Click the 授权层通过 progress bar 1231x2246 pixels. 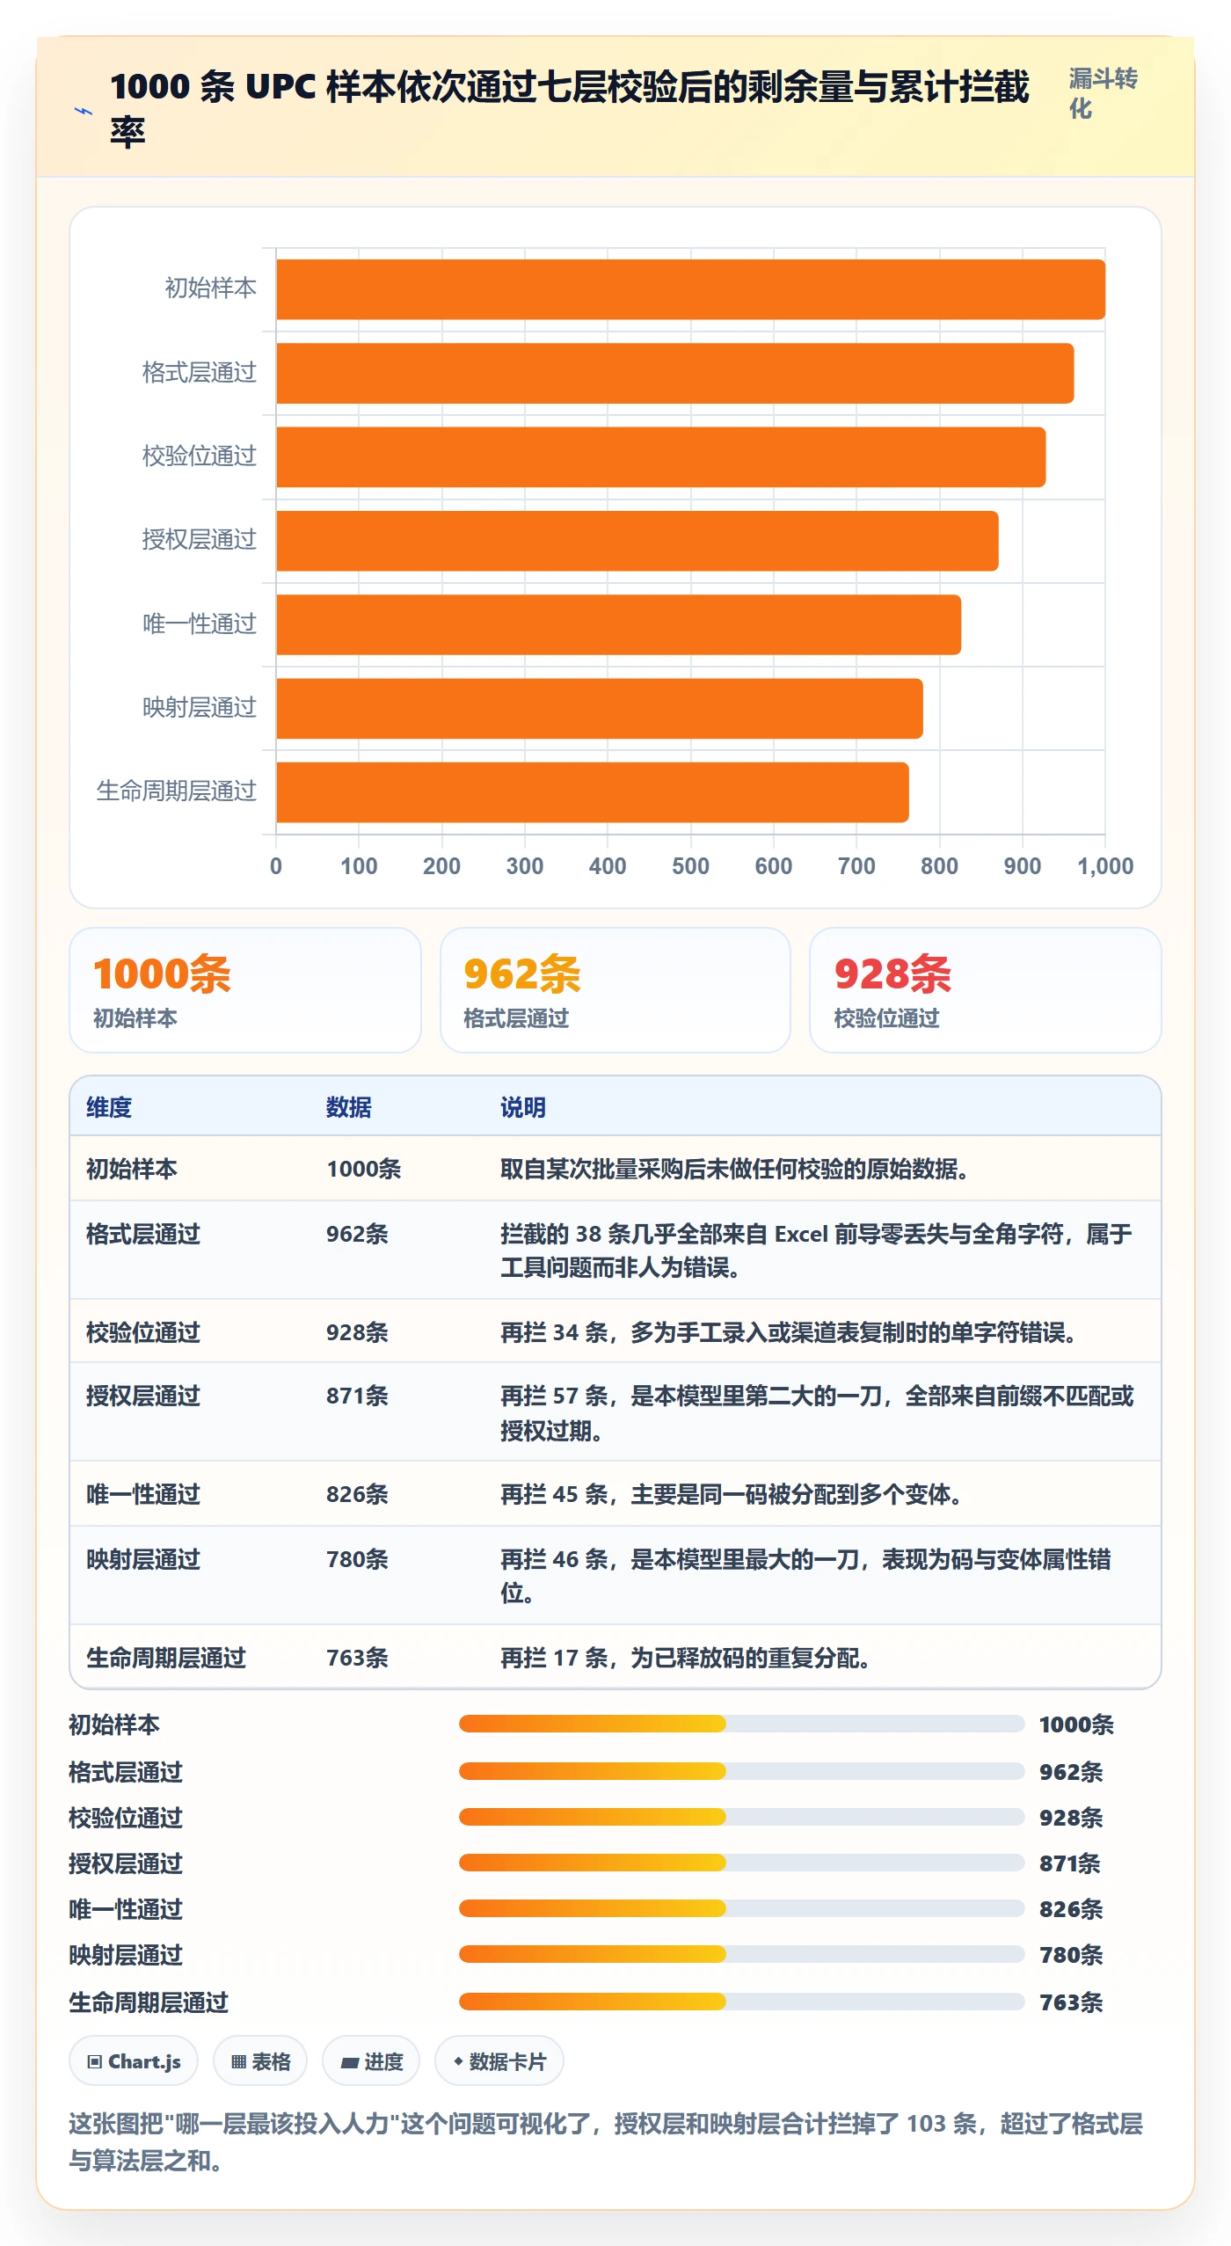[741, 1863]
